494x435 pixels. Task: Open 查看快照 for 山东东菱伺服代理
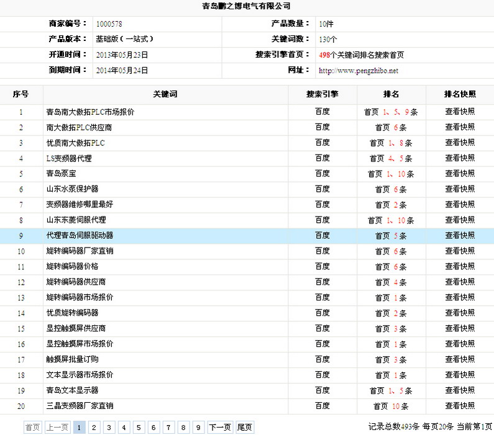(x=460, y=220)
